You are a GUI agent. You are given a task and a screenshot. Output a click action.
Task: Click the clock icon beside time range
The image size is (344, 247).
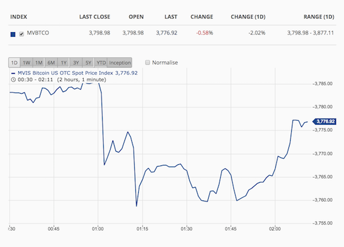13,80
